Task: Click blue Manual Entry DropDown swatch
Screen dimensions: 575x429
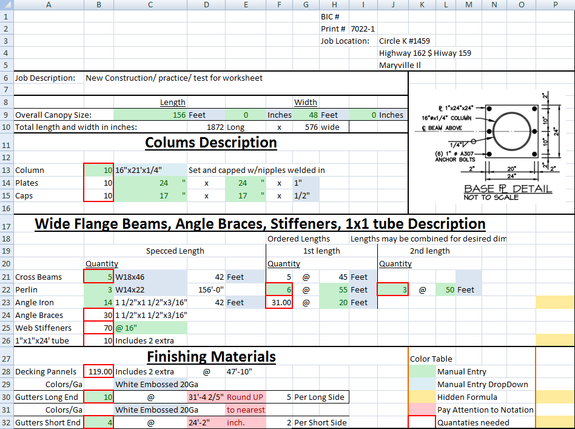Action: [422, 384]
